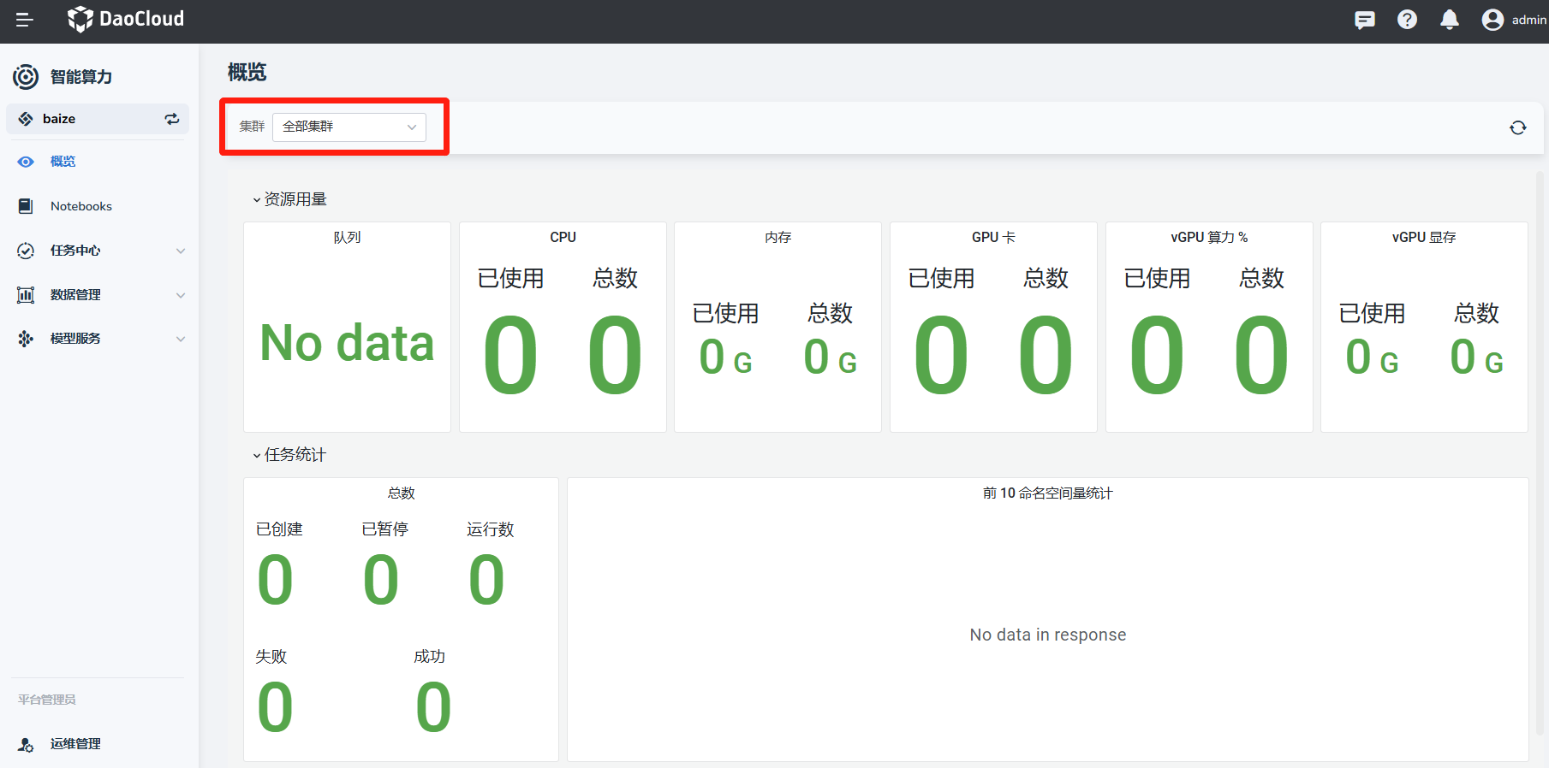Viewport: 1549px width, 768px height.
Task: Click the vGPU 算力 % panel title
Action: (1209, 237)
